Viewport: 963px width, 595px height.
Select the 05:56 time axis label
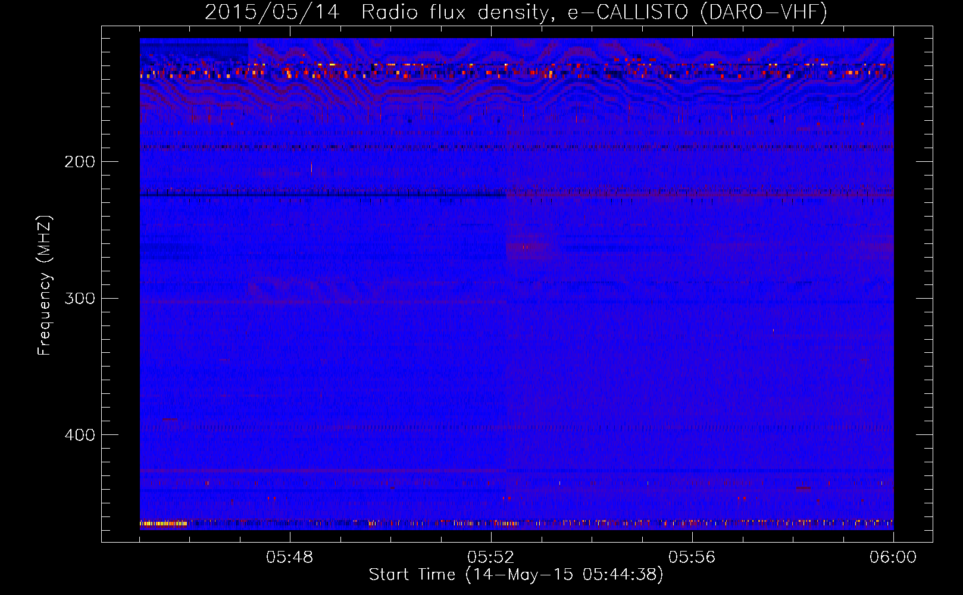[692, 558]
